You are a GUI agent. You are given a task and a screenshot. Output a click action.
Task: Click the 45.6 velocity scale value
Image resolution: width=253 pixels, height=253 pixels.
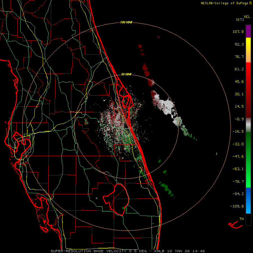click(x=239, y=82)
